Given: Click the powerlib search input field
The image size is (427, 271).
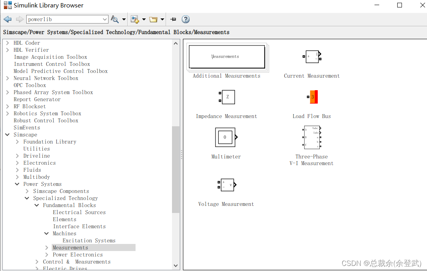Looking at the screenshot, I should (64, 19).
